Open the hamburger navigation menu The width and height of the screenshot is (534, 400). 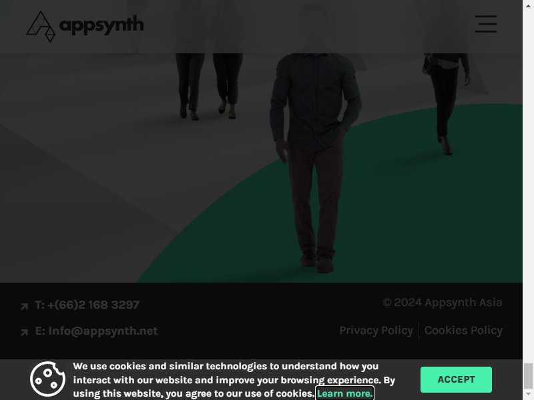coord(486,24)
